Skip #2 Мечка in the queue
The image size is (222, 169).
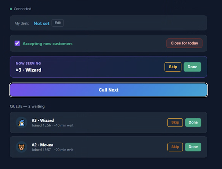point(175,147)
